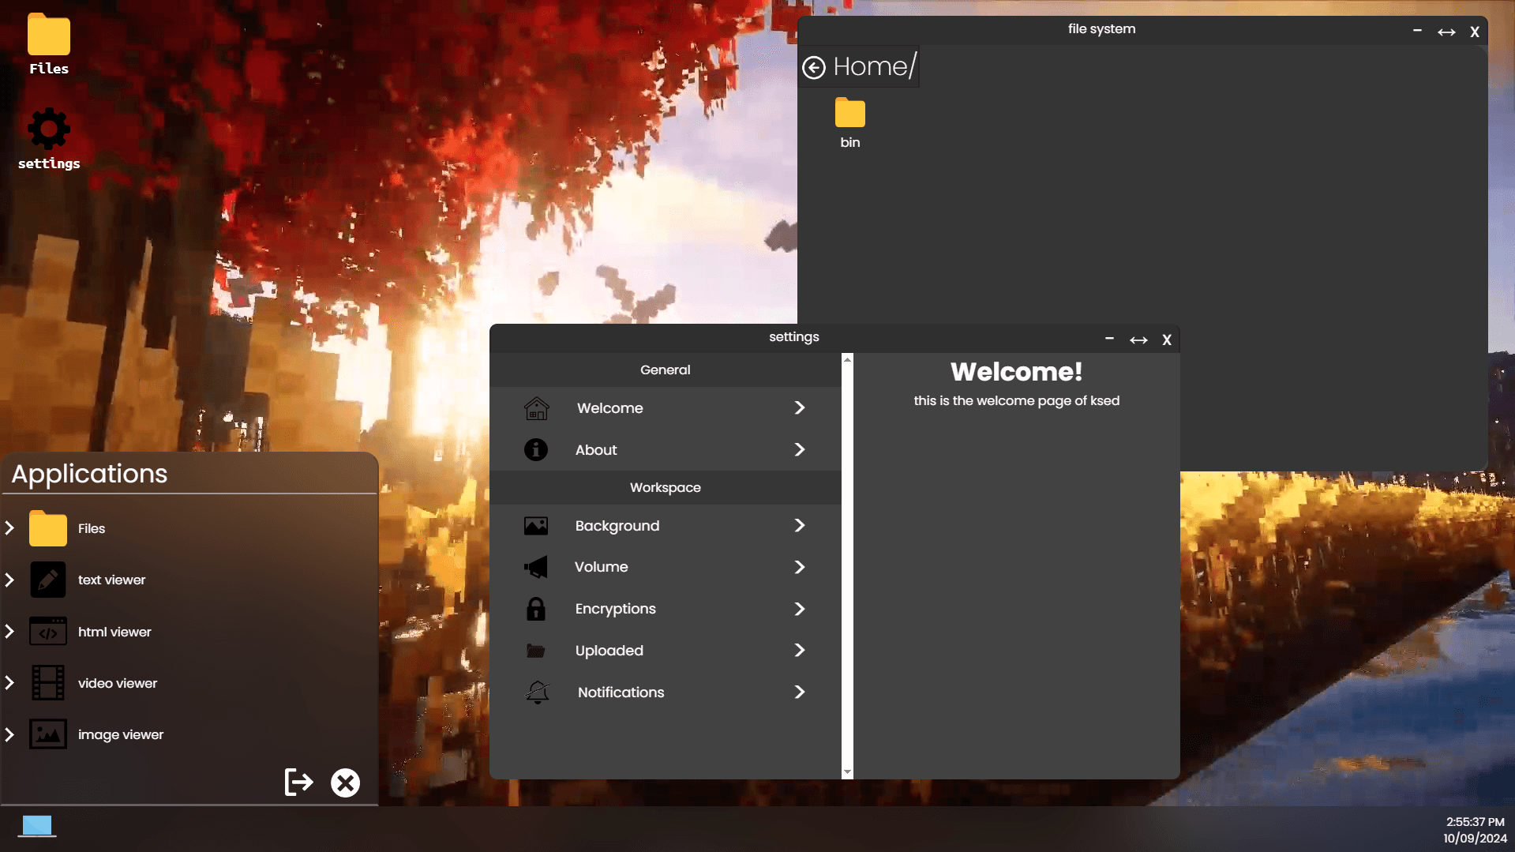Go back using the Home navigation button
This screenshot has height=852, width=1515.
click(814, 67)
